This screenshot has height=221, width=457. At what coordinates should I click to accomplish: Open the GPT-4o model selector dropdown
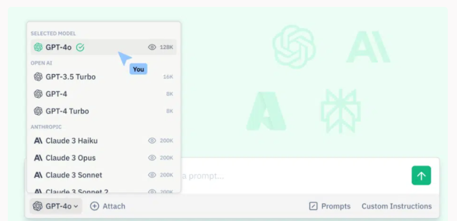pos(55,206)
